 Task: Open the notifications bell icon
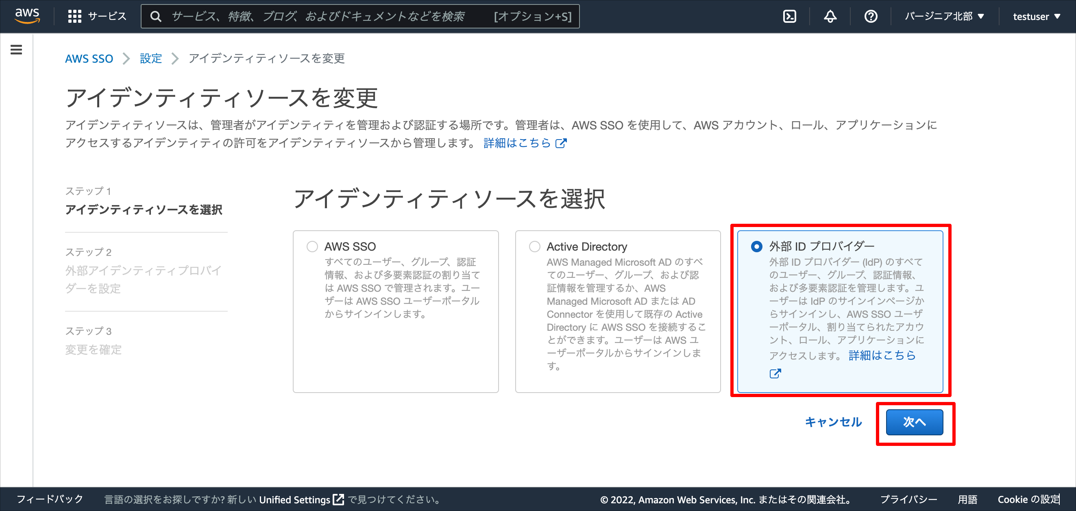pyautogui.click(x=830, y=16)
